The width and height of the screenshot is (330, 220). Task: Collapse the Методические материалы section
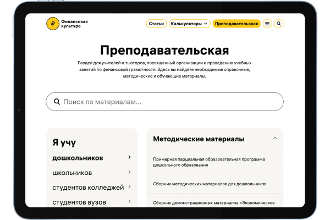pyautogui.click(x=274, y=139)
